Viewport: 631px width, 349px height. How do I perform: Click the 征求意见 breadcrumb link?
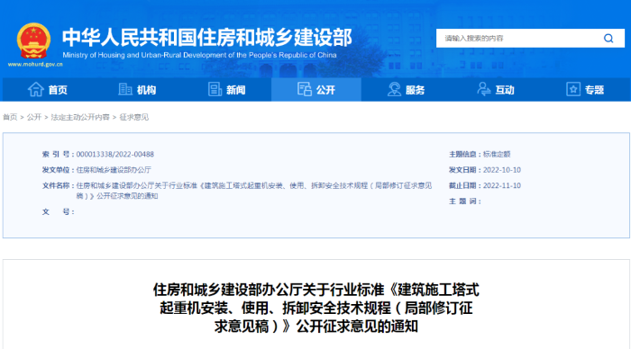pyautogui.click(x=134, y=117)
